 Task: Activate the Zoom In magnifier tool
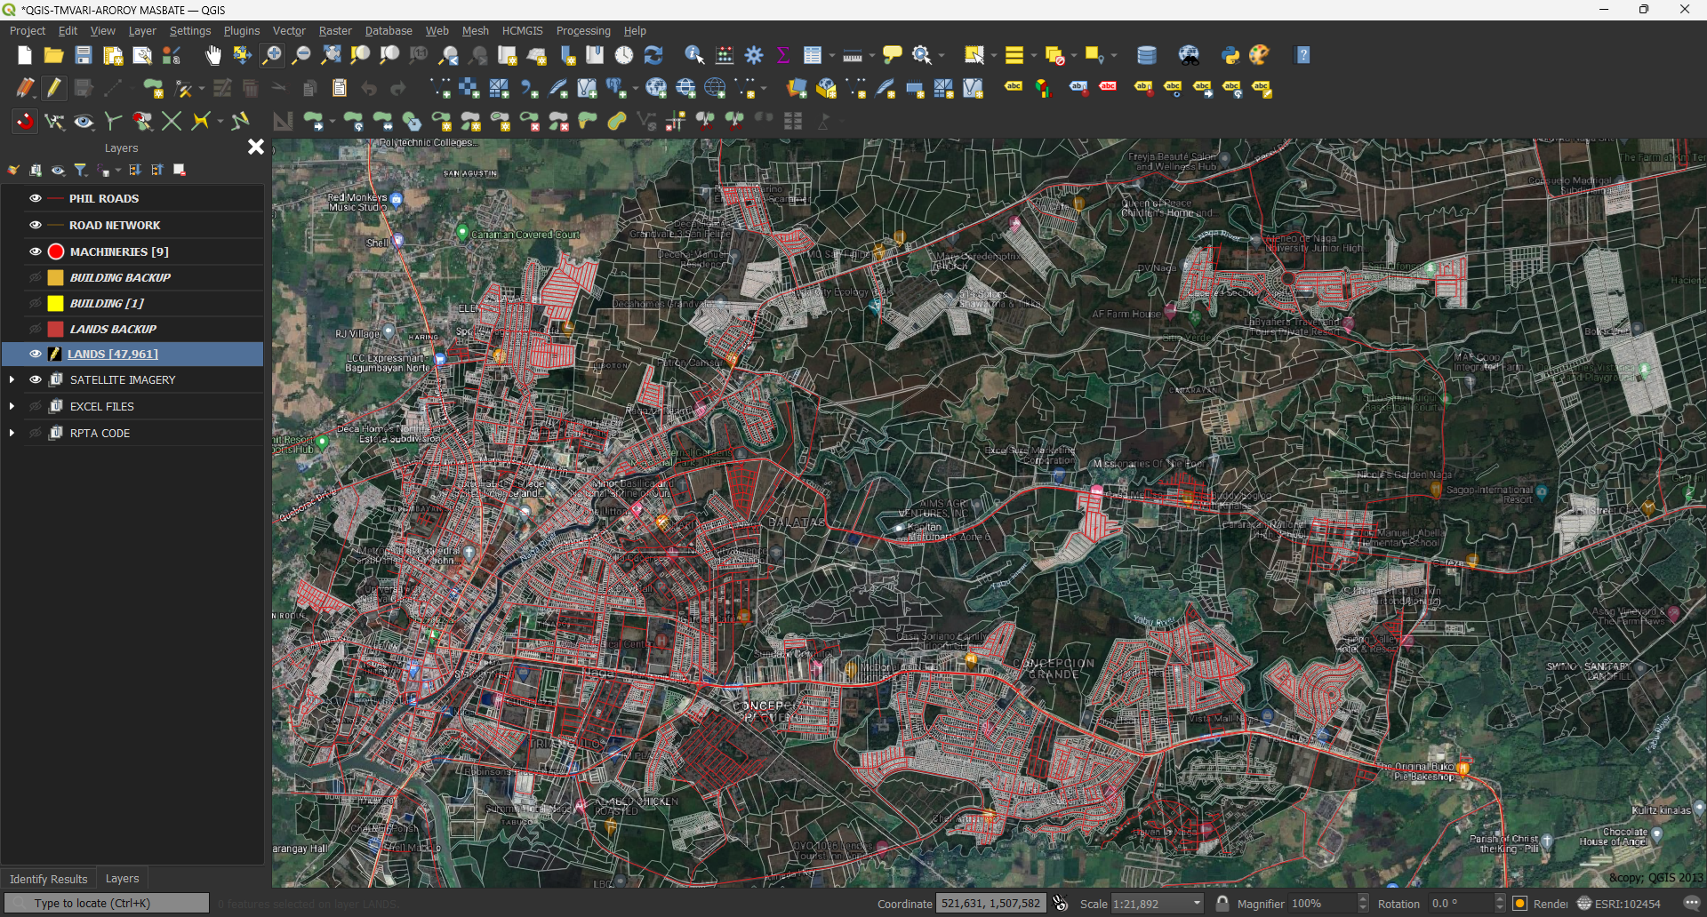272,56
